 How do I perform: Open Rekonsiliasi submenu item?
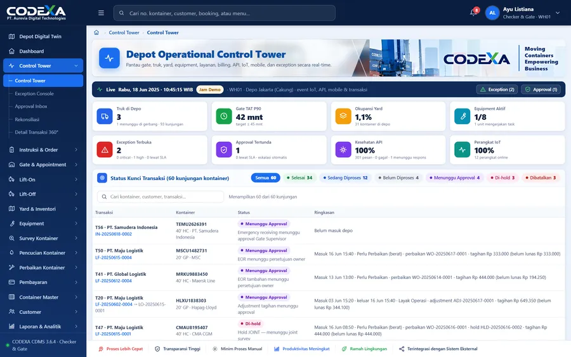click(27, 119)
